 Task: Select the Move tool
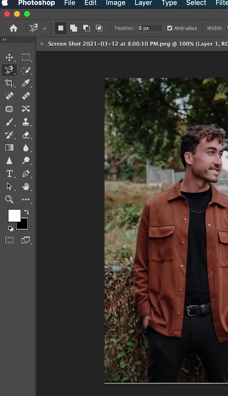coord(9,58)
